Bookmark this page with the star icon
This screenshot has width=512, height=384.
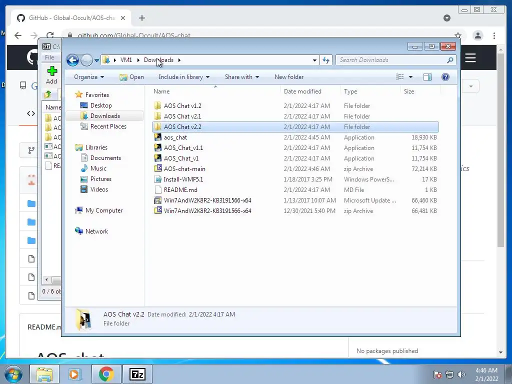(458, 35)
